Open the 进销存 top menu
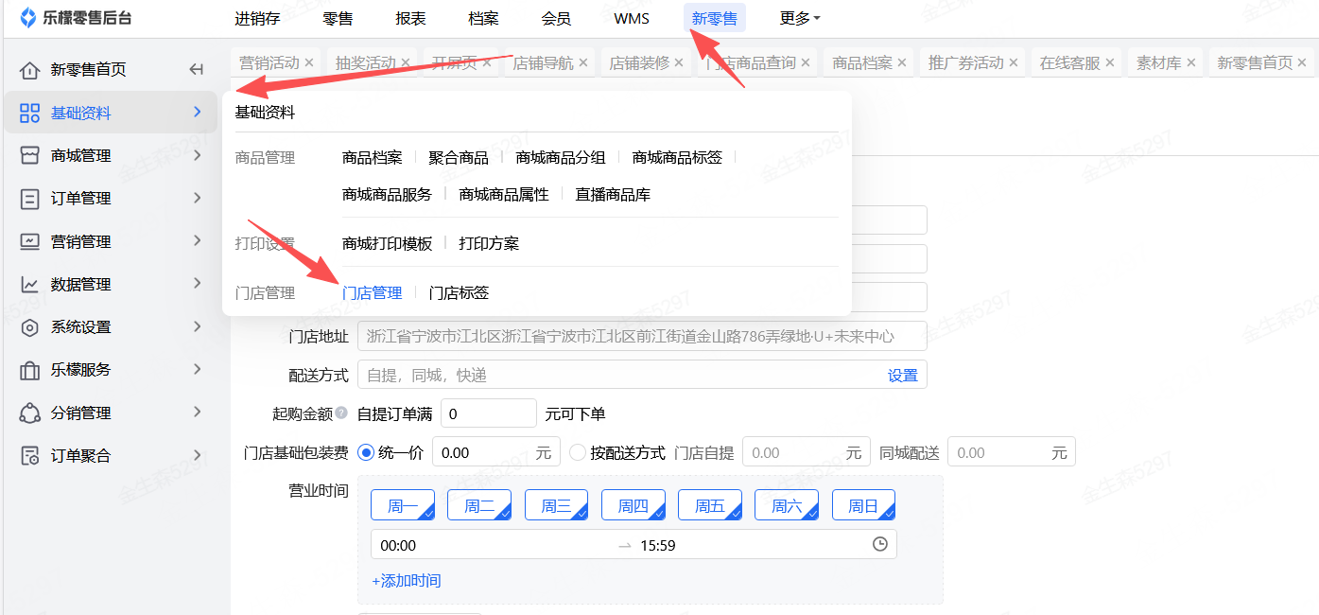The width and height of the screenshot is (1319, 615). tap(257, 18)
